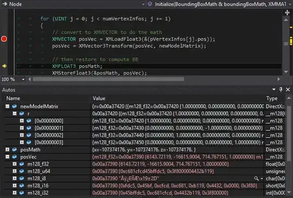Click the yellow current-statement arrow in margin
Screen dimensions: 293x198
click(4, 66)
